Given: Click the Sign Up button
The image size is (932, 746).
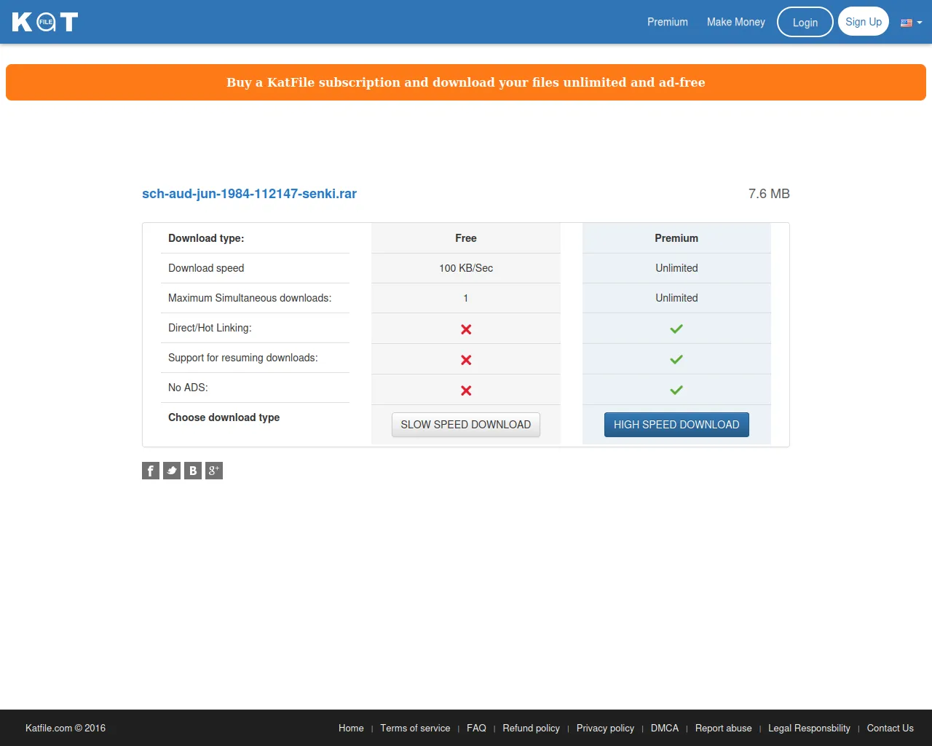Looking at the screenshot, I should [x=864, y=21].
